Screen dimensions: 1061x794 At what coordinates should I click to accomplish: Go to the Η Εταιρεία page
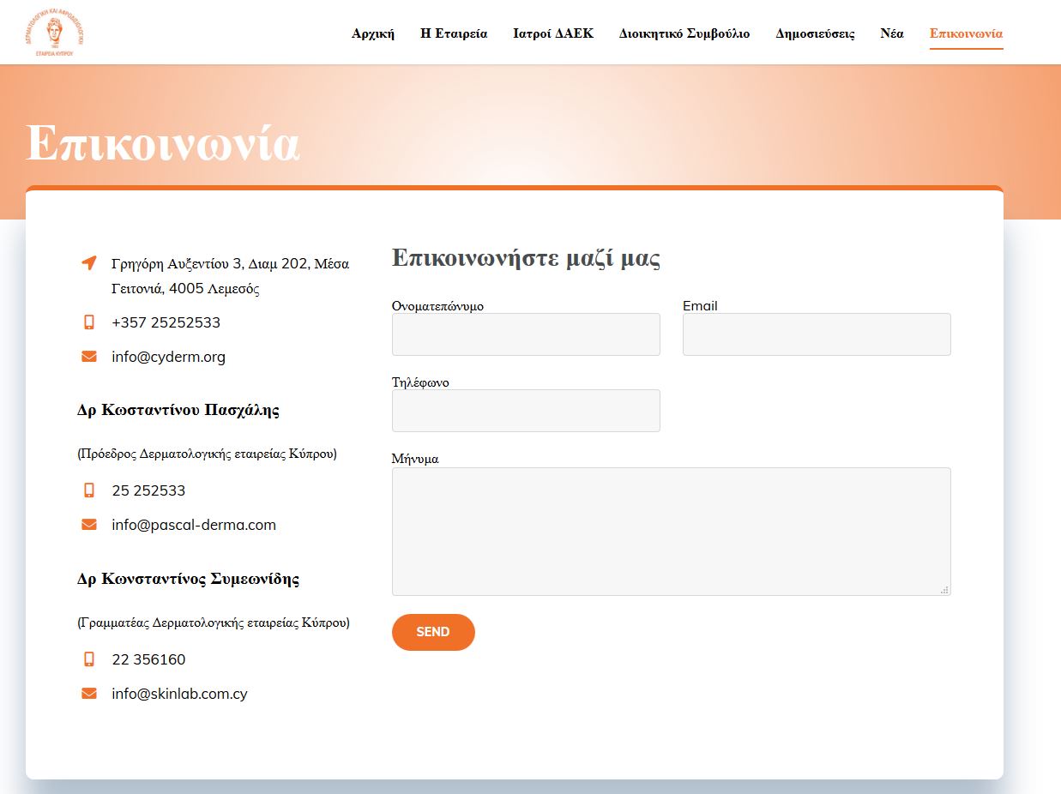pos(454,34)
